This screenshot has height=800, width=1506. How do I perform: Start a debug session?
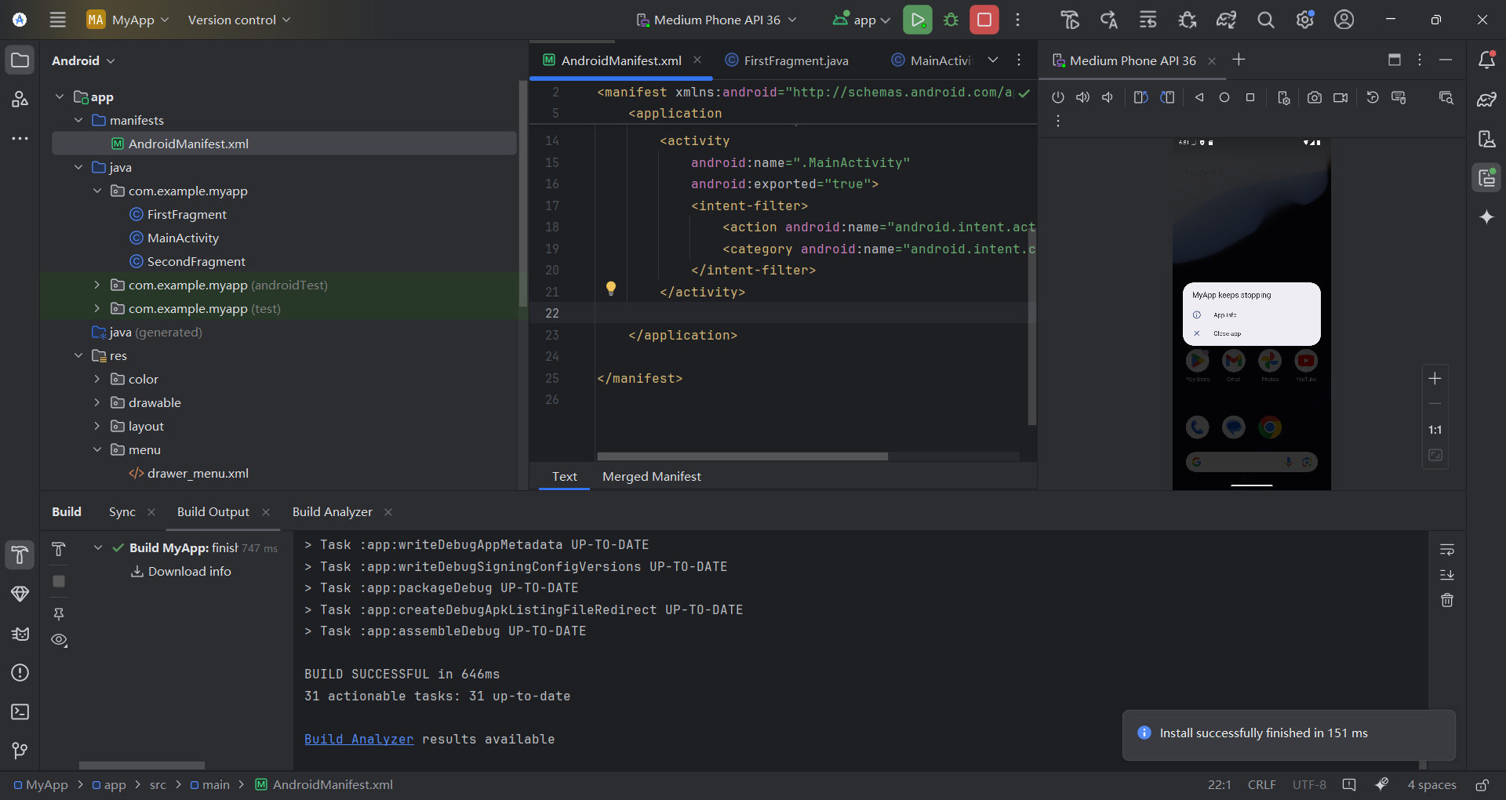tap(951, 20)
